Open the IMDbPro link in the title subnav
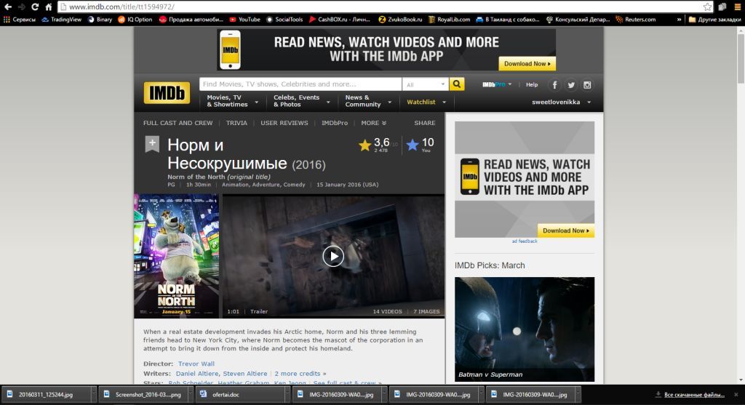Screen dimensions: 745x405 click(335, 123)
